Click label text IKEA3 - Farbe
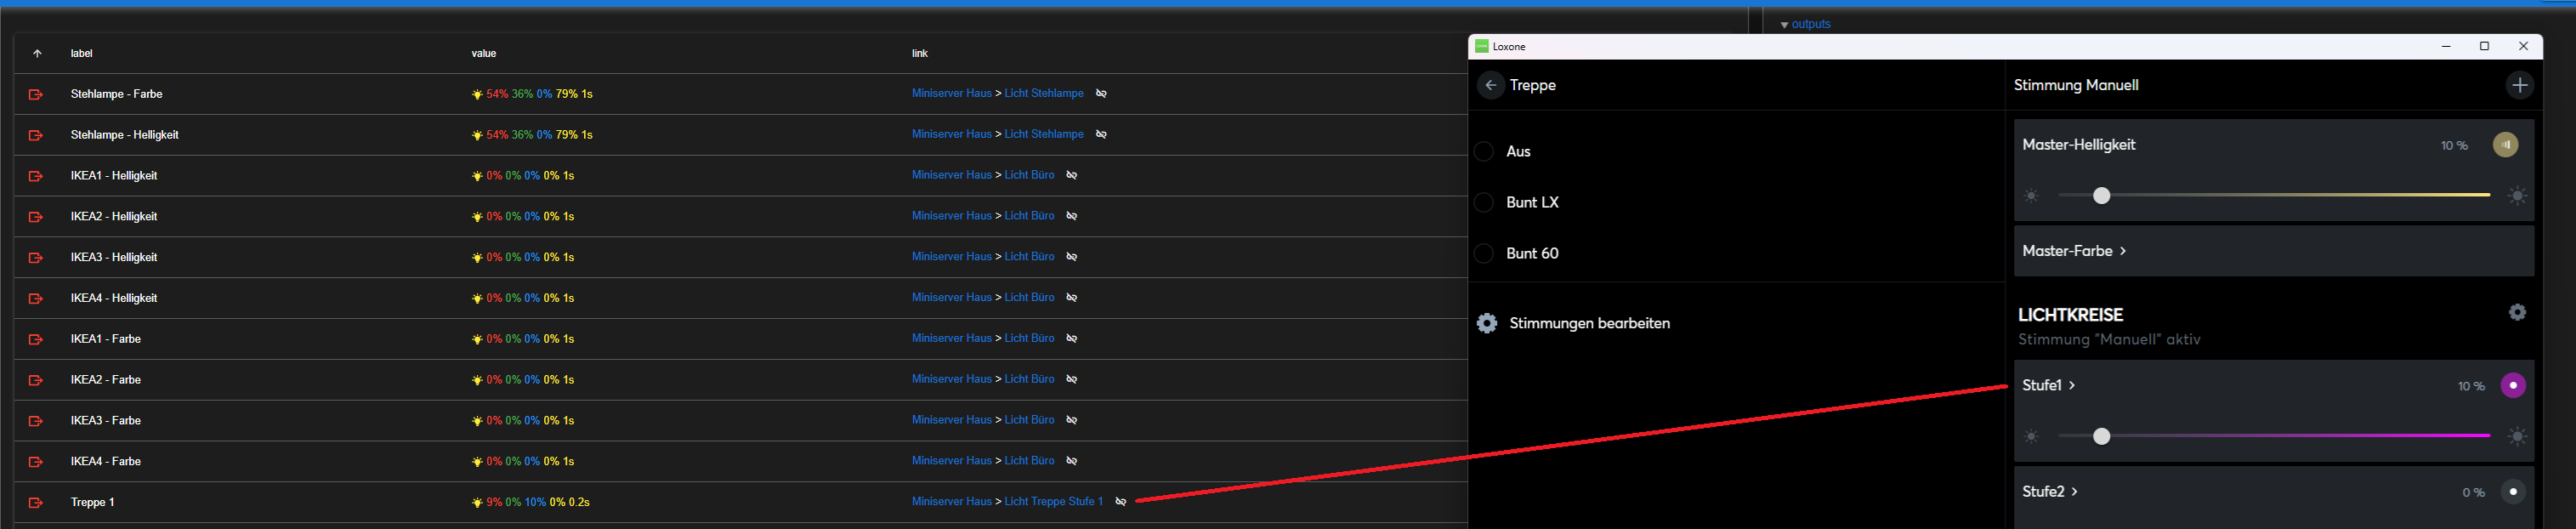The image size is (2576, 529). click(x=106, y=421)
